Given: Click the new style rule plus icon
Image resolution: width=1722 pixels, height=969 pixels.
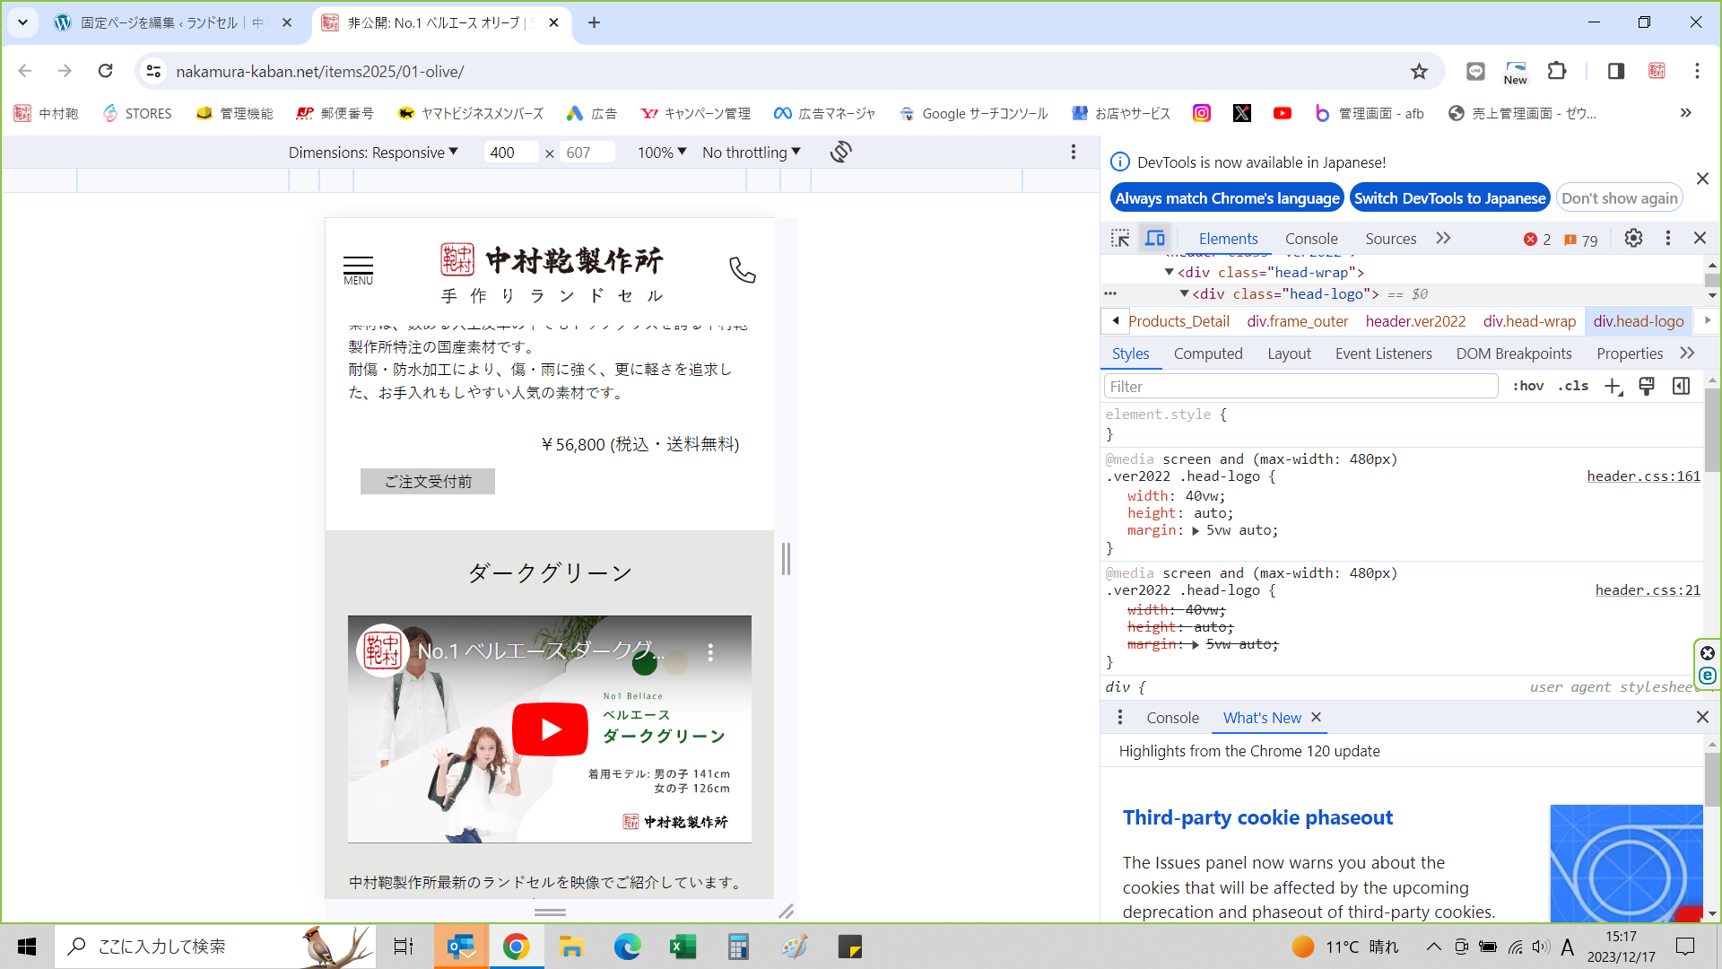Looking at the screenshot, I should click(1613, 387).
